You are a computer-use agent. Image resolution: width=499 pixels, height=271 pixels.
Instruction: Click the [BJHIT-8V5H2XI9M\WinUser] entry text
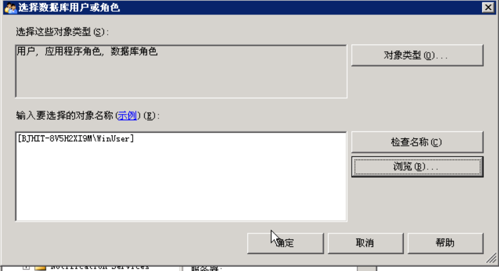[x=76, y=139]
